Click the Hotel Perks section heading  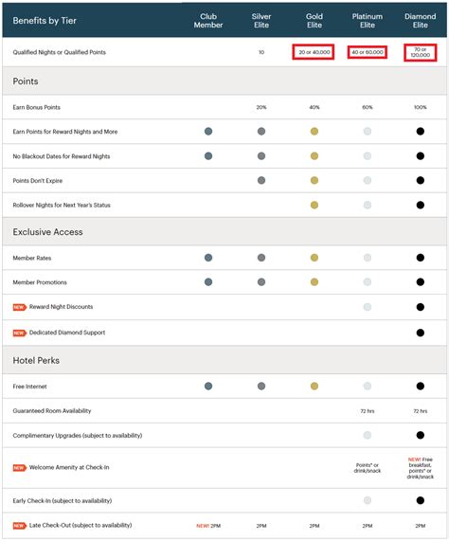(36, 361)
